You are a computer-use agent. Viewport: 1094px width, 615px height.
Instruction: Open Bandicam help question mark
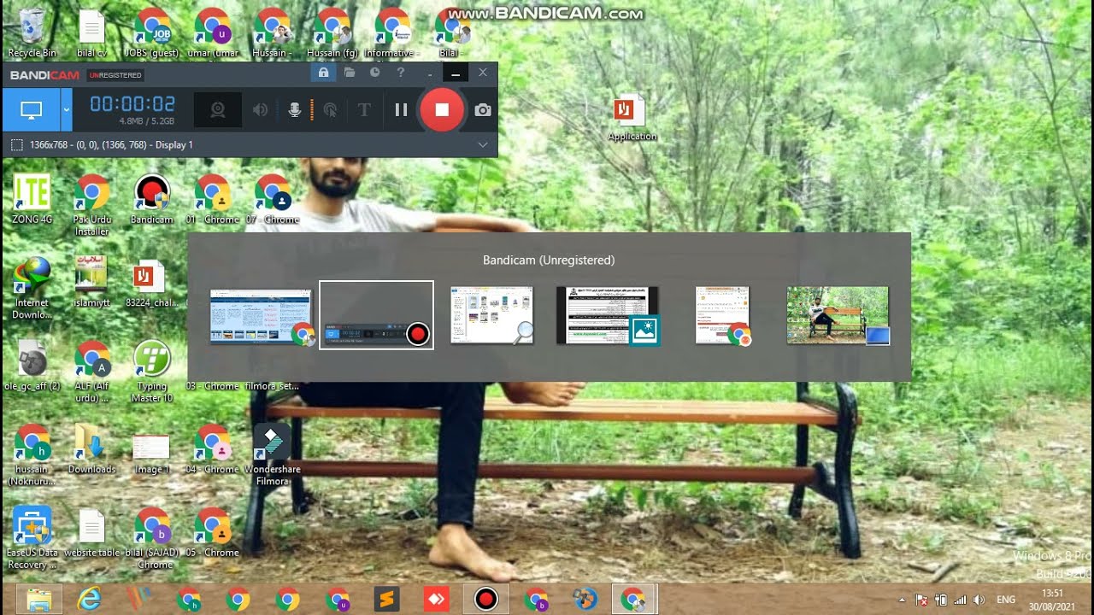click(400, 73)
